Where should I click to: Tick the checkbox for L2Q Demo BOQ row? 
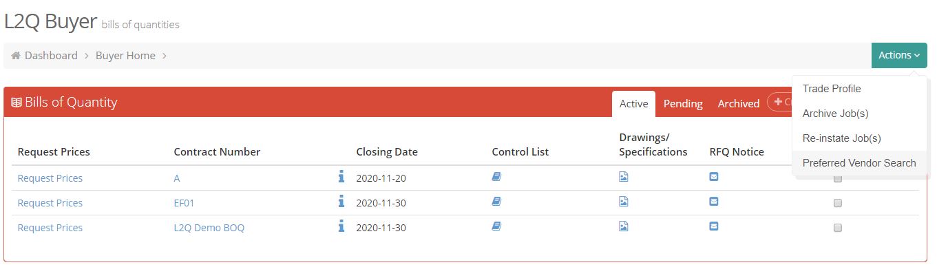coord(838,228)
